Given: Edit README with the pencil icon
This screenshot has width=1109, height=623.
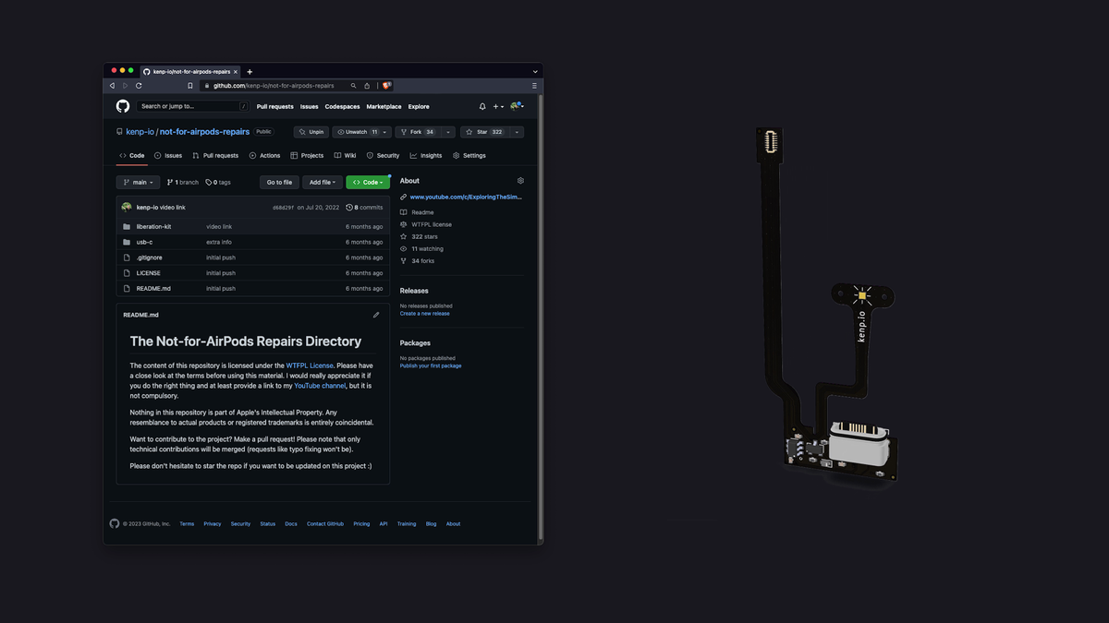Looking at the screenshot, I should (x=376, y=315).
